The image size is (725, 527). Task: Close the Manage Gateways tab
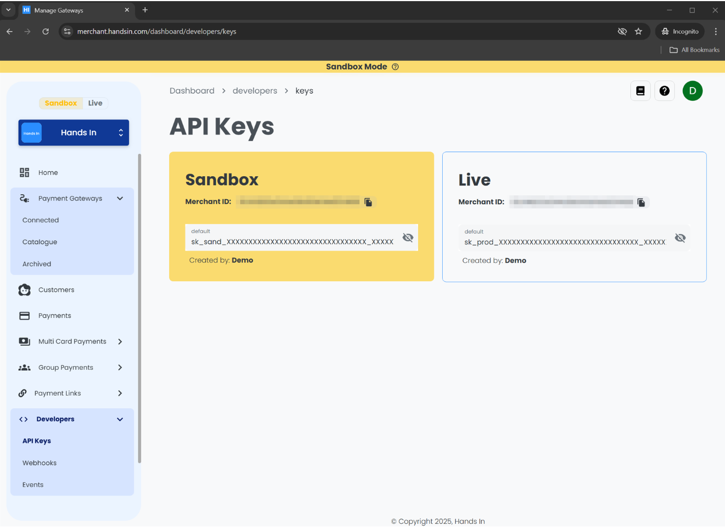[x=127, y=10]
